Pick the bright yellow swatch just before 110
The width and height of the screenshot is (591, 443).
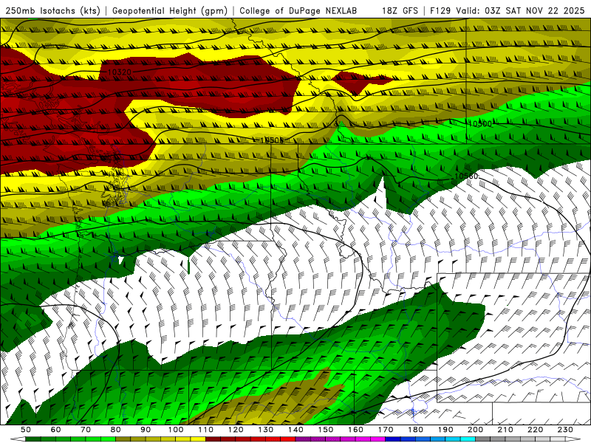pos(198,439)
